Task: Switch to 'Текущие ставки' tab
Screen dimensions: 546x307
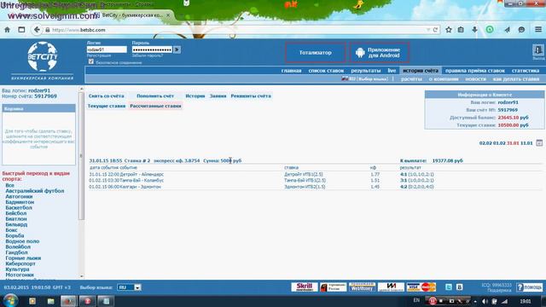Action: [107, 106]
